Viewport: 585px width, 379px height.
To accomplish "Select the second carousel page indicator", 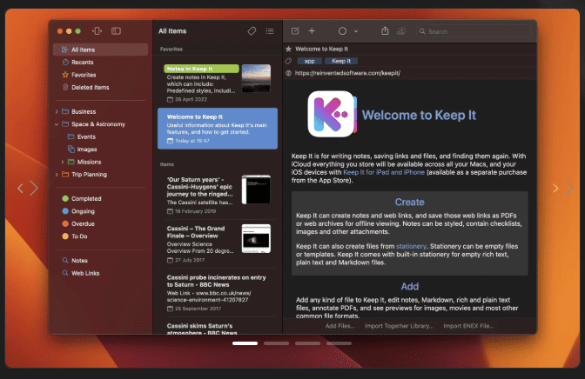I will click(x=277, y=343).
